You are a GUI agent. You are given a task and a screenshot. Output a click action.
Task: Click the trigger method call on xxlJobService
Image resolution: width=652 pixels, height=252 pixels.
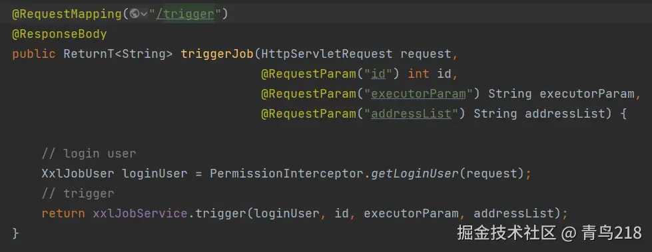[x=221, y=213]
